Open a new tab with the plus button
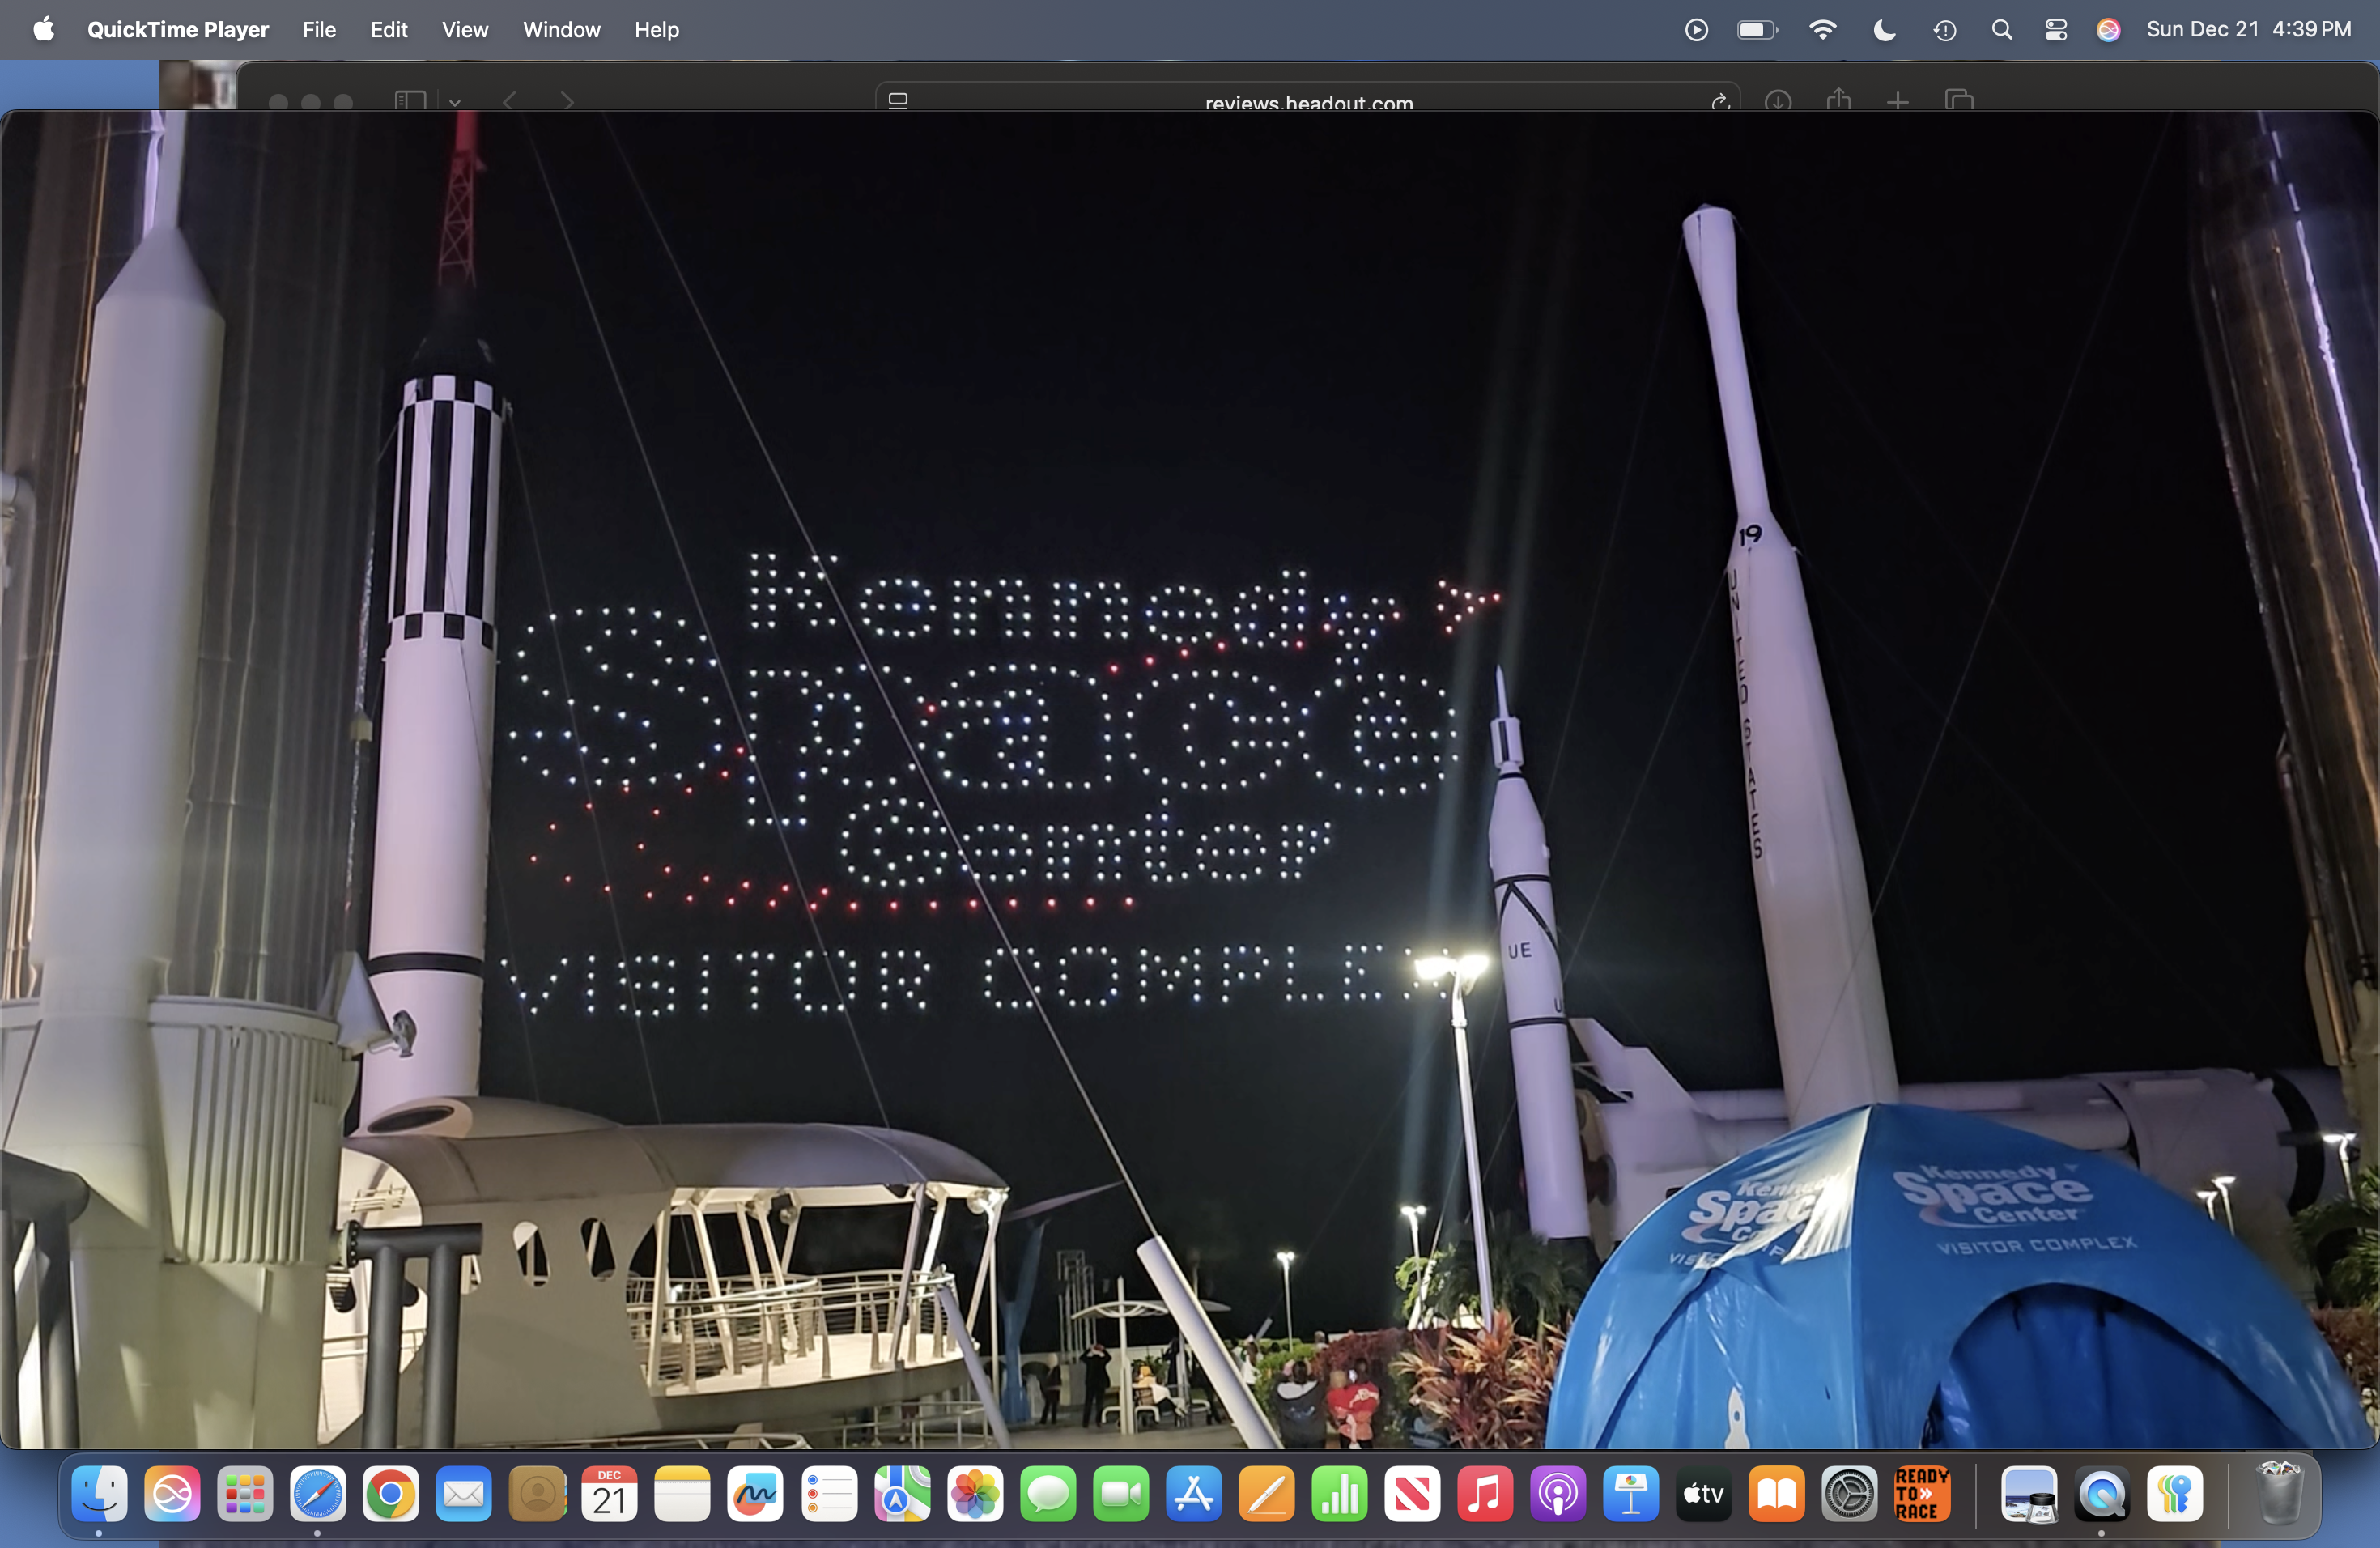 1898,101
